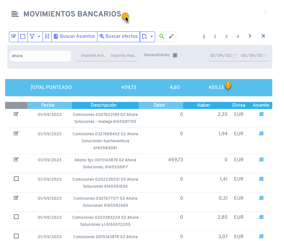
Task: Uncheck the row with Haber 1,94
Action: coord(16,134)
